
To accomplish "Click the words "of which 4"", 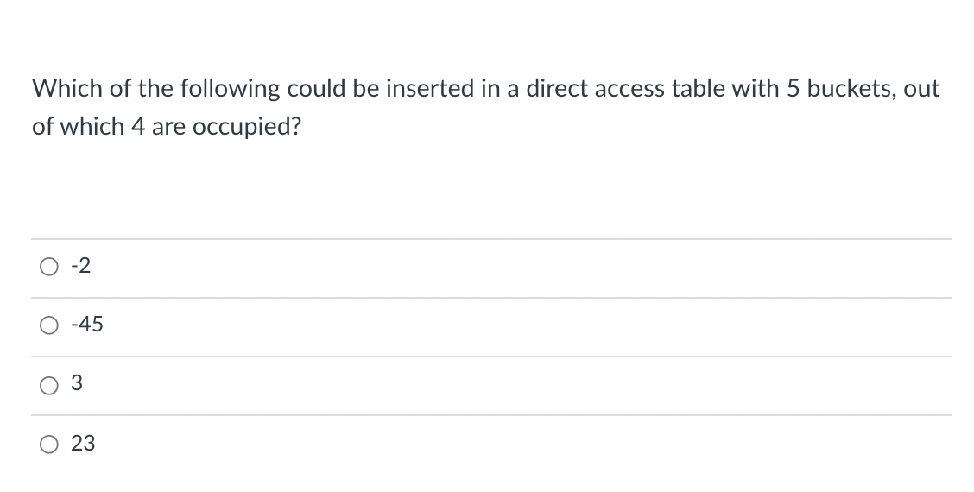I will (87, 126).
